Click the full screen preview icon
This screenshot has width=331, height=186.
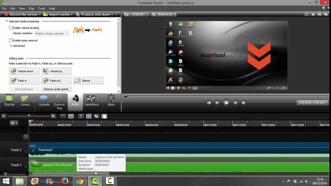(319, 14)
